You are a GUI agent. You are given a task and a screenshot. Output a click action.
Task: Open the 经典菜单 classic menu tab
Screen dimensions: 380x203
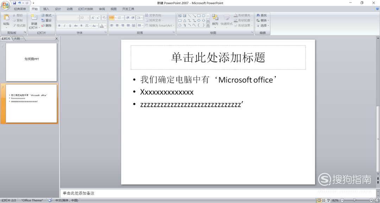20,9
